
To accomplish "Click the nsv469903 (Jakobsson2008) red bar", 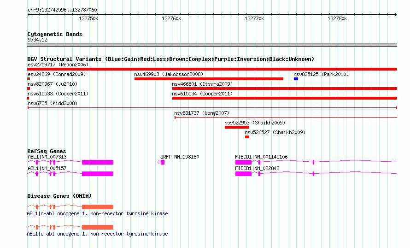I will tap(209, 79).
